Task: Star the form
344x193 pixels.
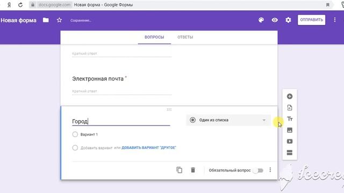Action: (x=59, y=20)
